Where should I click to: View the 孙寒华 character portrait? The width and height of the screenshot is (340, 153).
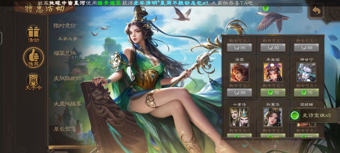pos(273,117)
